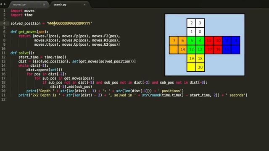Click yellow cube cell labeled 18
The height and width of the screenshot is (151, 269).
(x=200, y=58)
